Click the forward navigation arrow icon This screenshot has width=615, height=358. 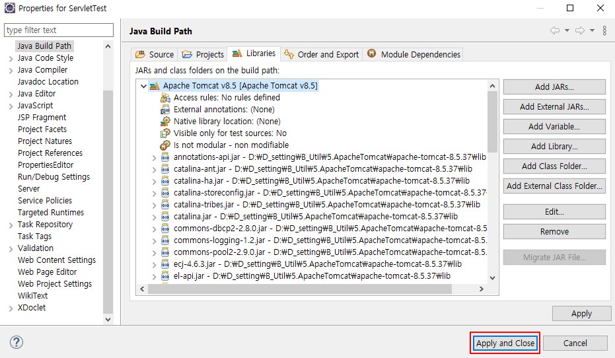[580, 30]
